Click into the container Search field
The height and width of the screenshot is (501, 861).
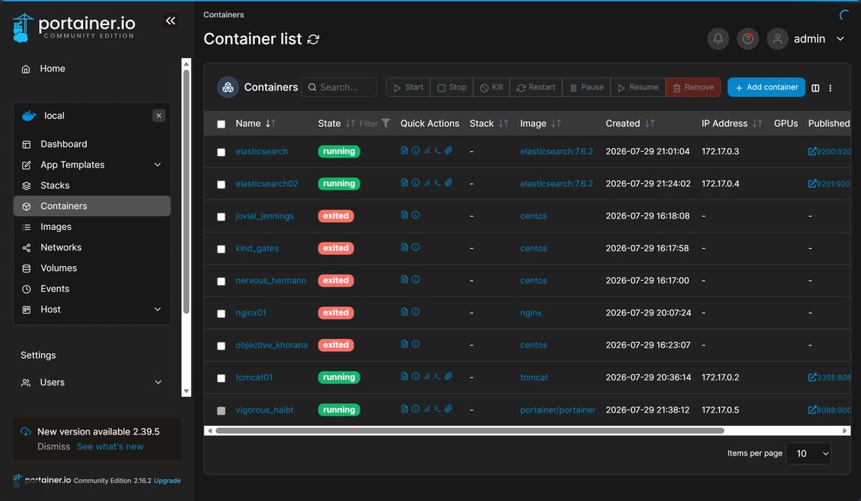click(x=339, y=88)
